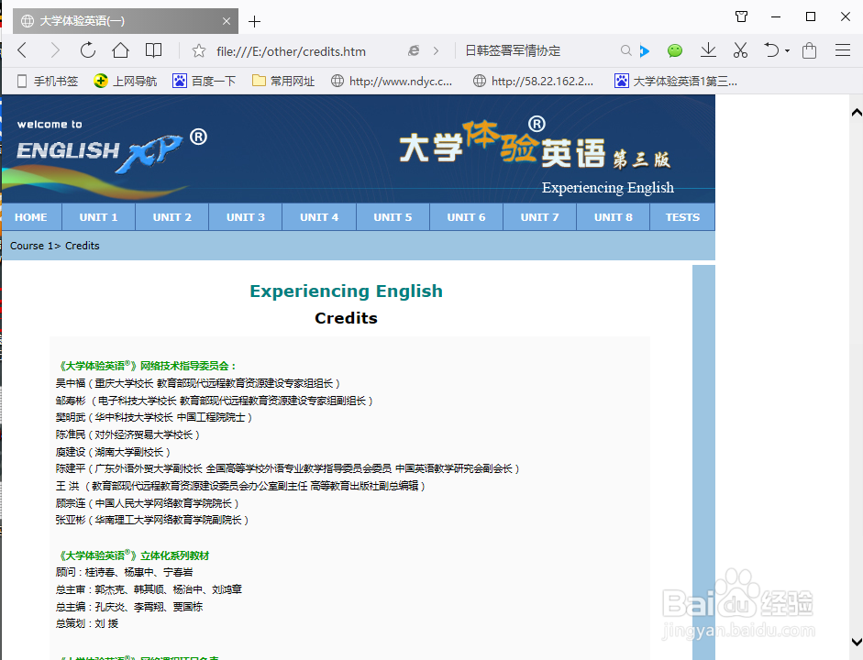Open UNIT 6 in the navigation bar
The image size is (863, 660).
[466, 217]
